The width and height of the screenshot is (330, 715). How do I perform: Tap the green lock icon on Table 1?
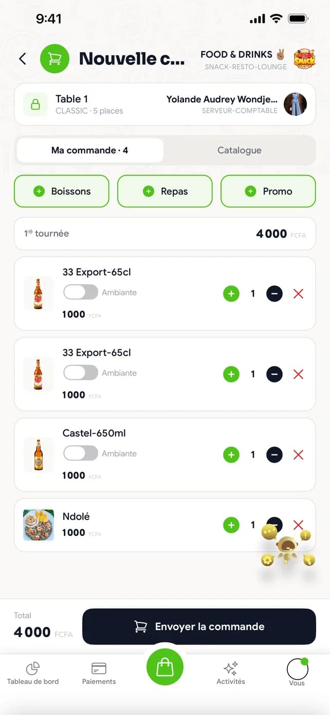coord(35,104)
